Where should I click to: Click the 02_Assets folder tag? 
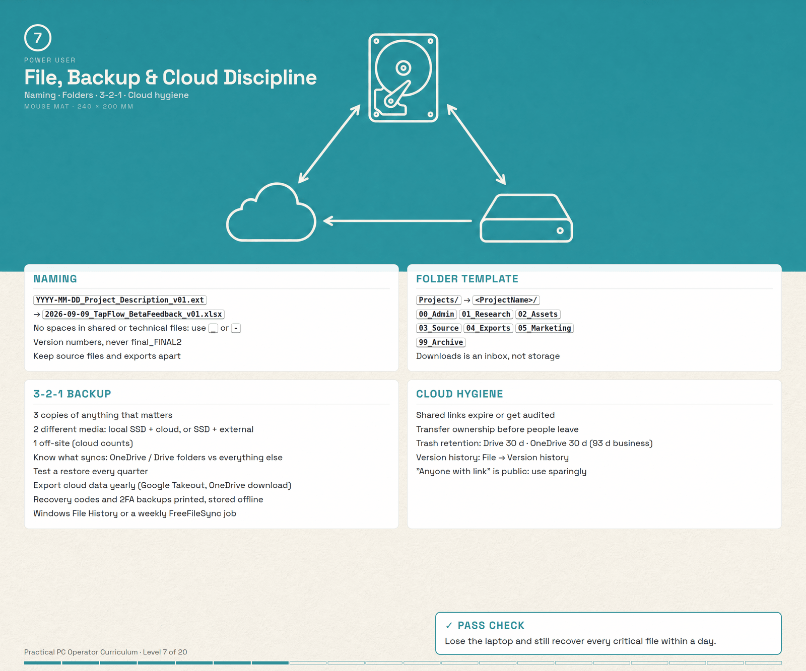[538, 314]
